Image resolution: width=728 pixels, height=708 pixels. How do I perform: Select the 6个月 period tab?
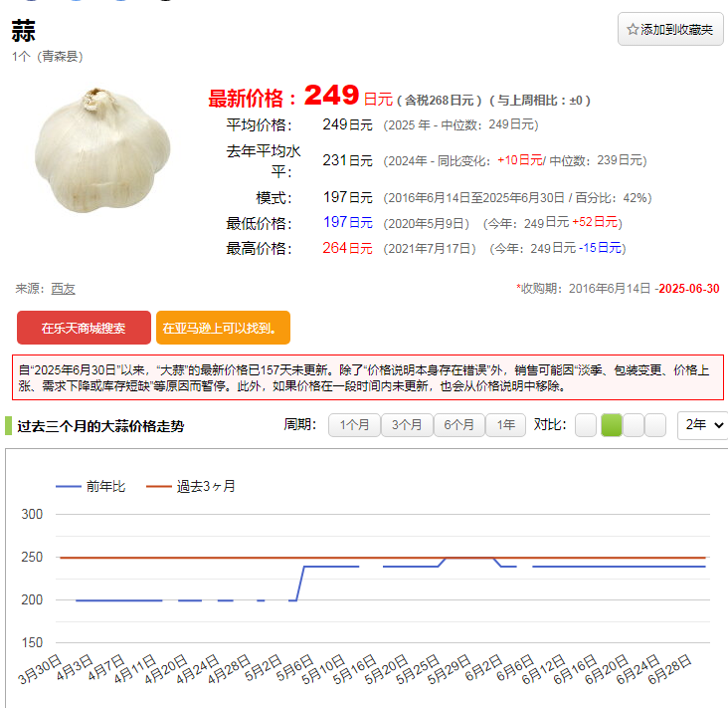point(459,425)
